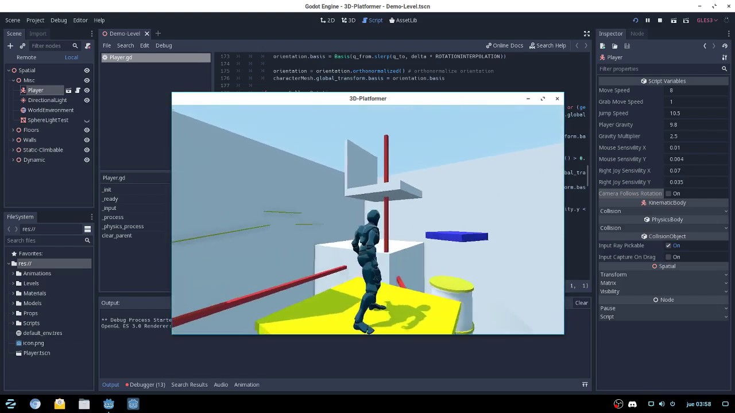Open FileSystem dock options menu
Viewport: 735px width, 413px height.
tap(91, 217)
